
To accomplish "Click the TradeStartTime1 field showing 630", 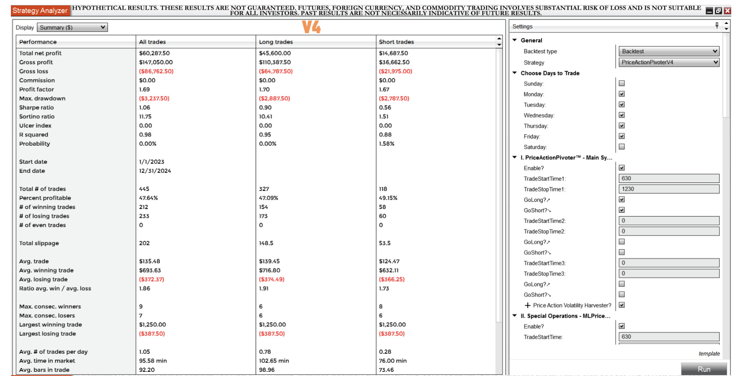I will (669, 178).
